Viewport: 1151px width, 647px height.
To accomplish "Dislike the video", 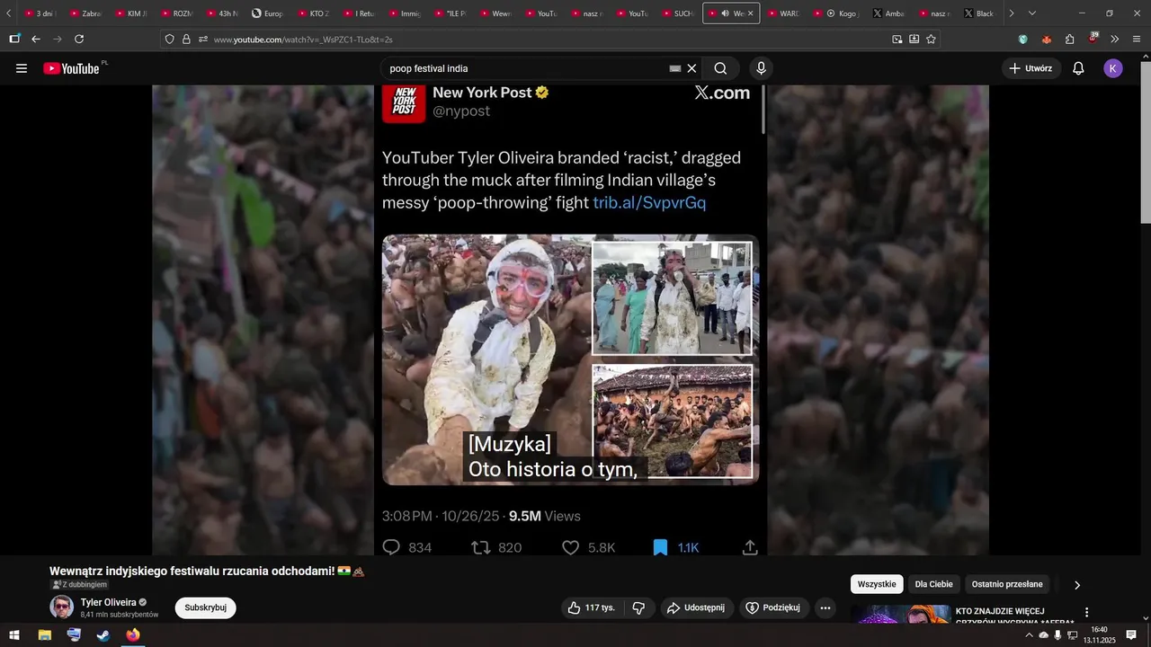I will click(x=639, y=608).
